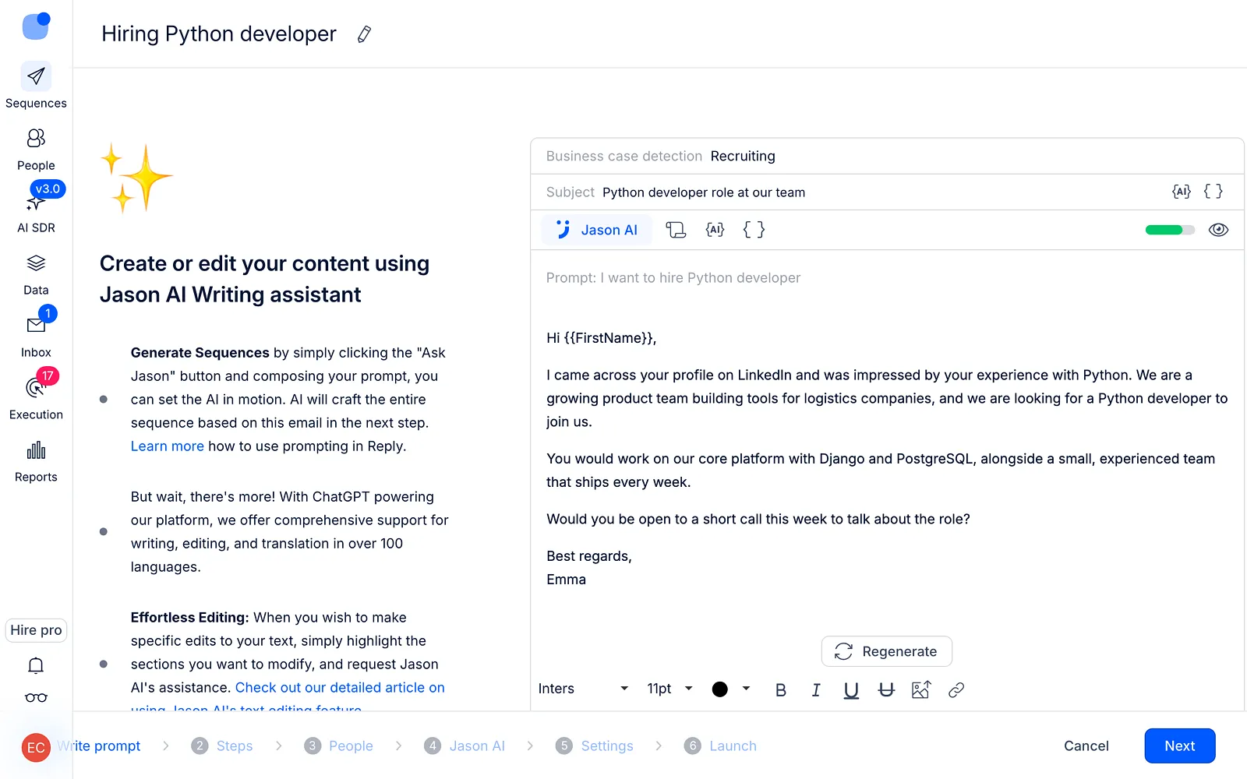Toggle underline formatting
The image size is (1247, 779).
[x=851, y=689]
